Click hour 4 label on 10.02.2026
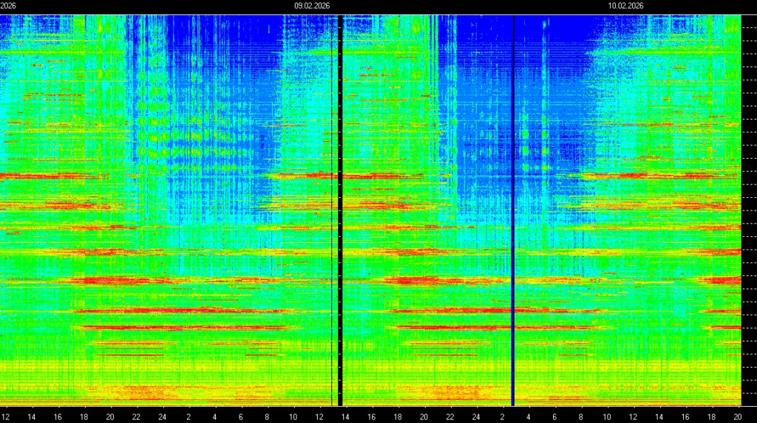The height and width of the screenshot is (423, 757). [529, 417]
